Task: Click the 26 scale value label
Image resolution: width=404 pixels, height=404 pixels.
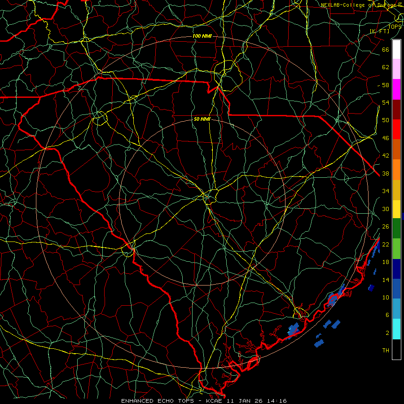Action: click(386, 227)
